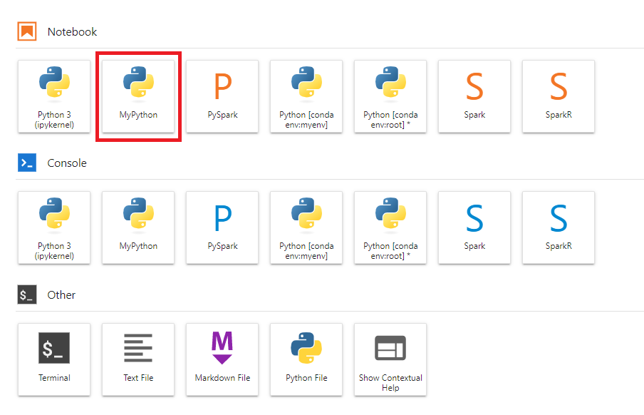644x415 pixels.
Task: Open console using conda env:root
Action: (x=390, y=227)
